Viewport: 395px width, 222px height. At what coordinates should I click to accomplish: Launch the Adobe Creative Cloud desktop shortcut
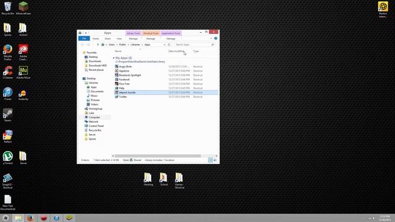[x=23, y=52]
